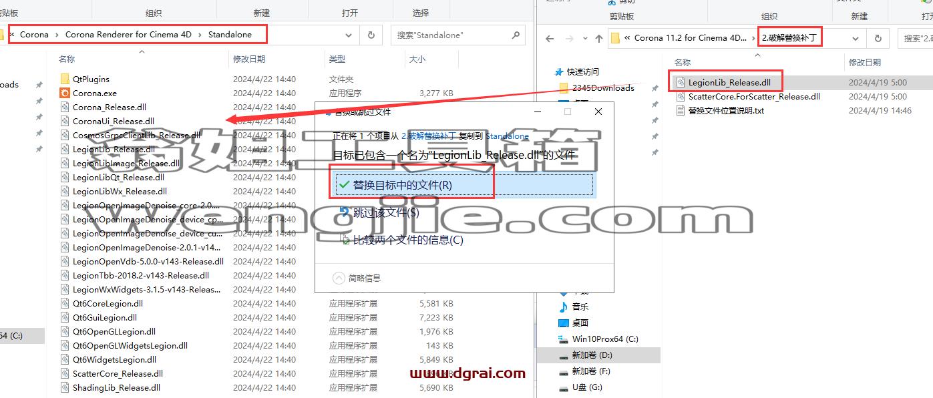Expand the 简略信息 details chevron
Viewport: 933px width, 398px height.
coord(339,278)
